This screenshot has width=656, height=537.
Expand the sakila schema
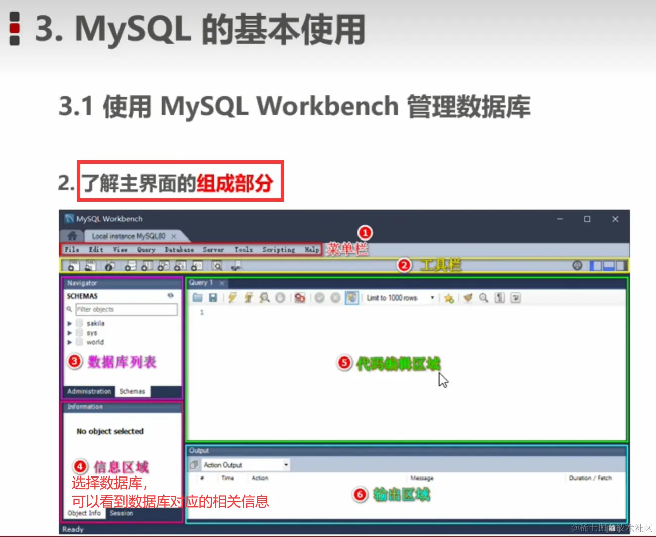pos(70,323)
